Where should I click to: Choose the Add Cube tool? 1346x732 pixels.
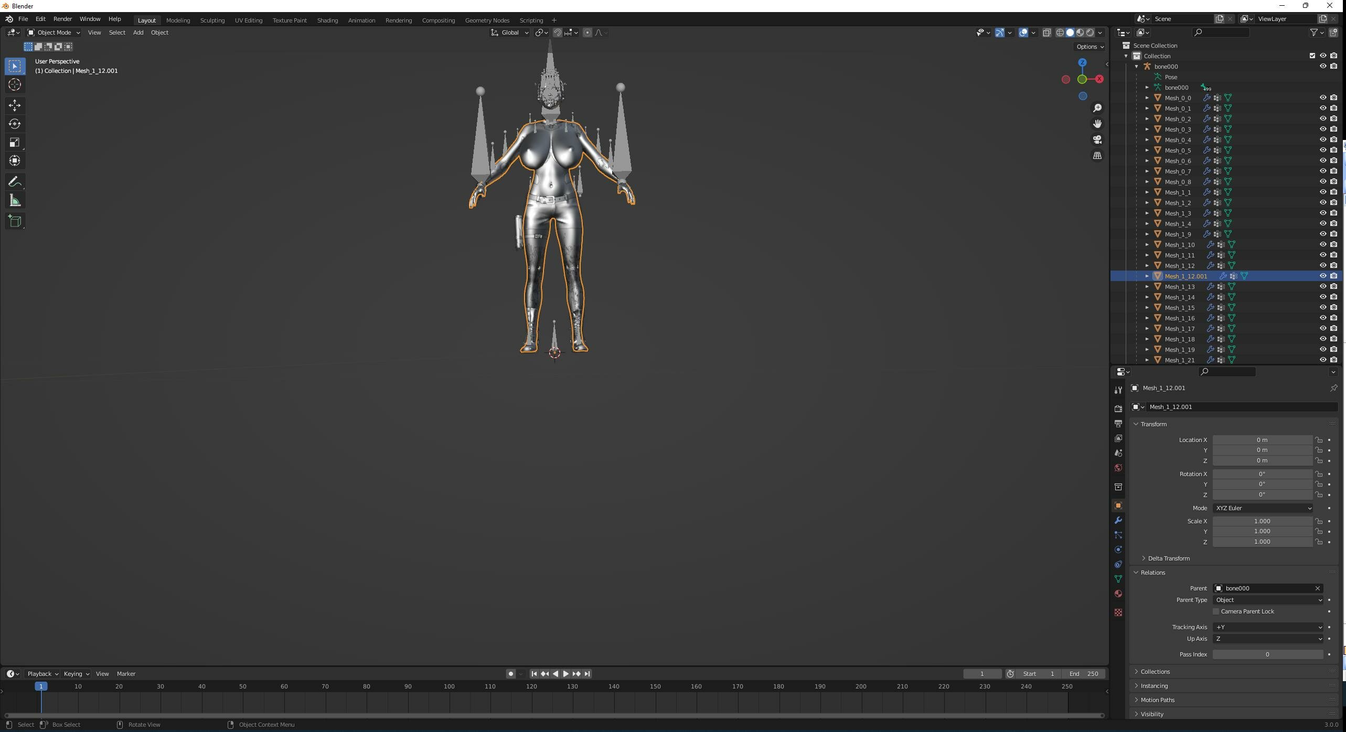point(15,221)
